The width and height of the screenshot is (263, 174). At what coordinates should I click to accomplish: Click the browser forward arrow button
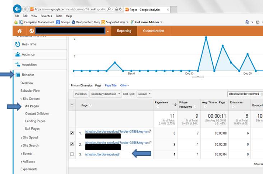(25, 9)
